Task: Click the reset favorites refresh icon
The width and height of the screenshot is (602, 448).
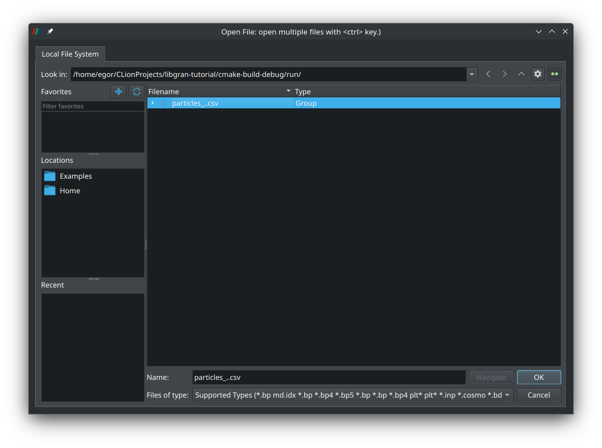Action: (136, 92)
